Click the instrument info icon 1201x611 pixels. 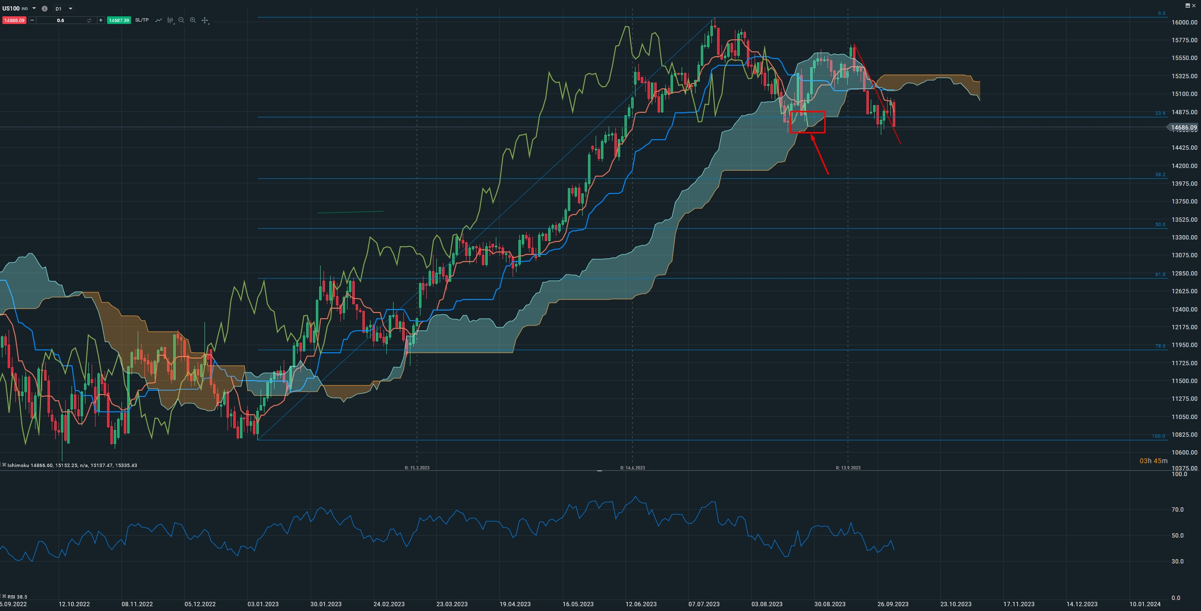point(45,9)
